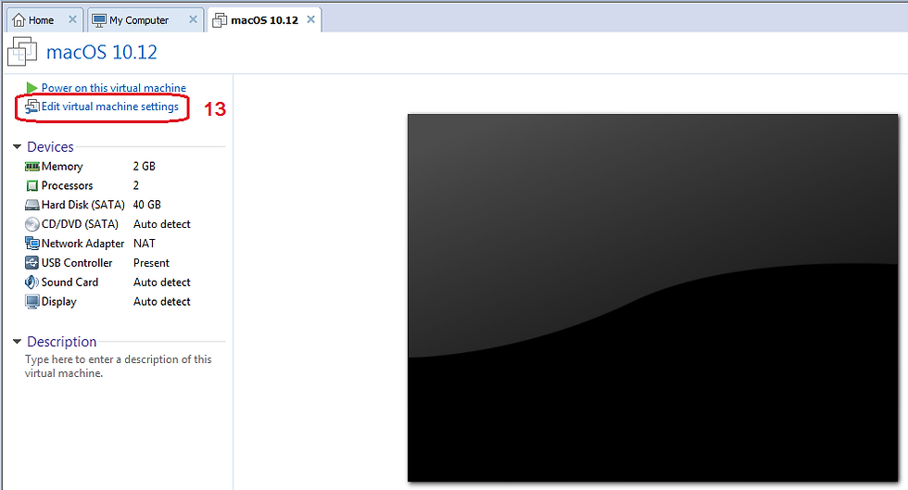Close the macOS 10.12 tab
The width and height of the screenshot is (908, 490).
click(311, 19)
